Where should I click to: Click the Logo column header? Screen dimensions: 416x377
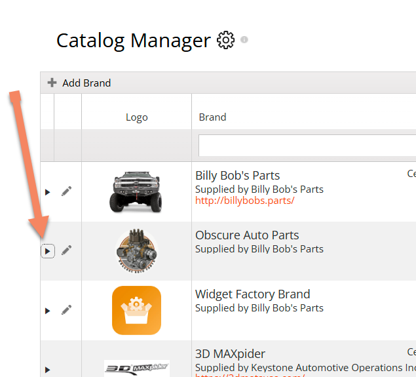137,117
